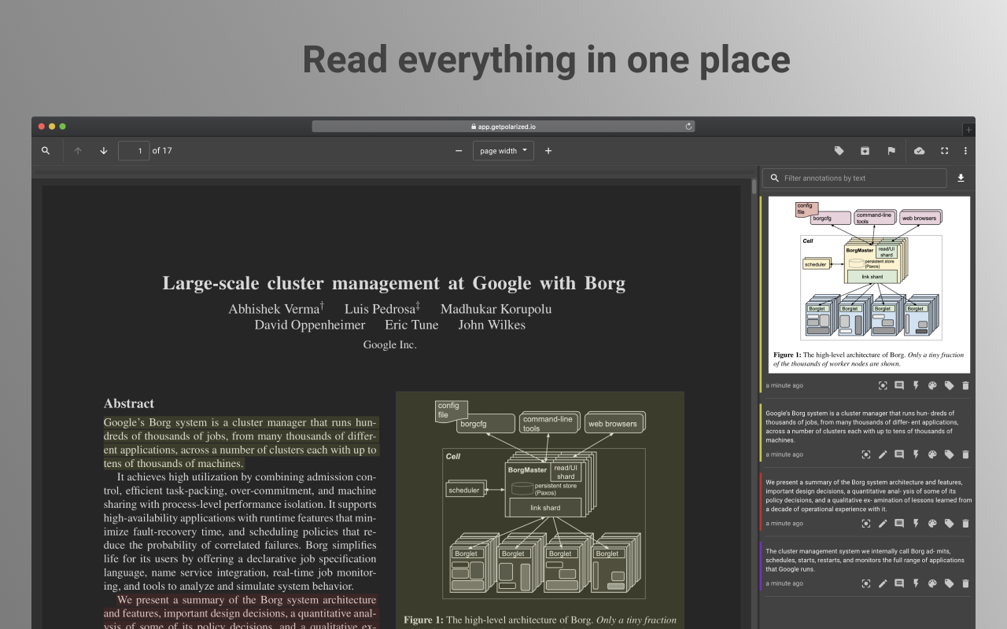
Task: Open the page width zoom dropdown
Action: point(503,151)
